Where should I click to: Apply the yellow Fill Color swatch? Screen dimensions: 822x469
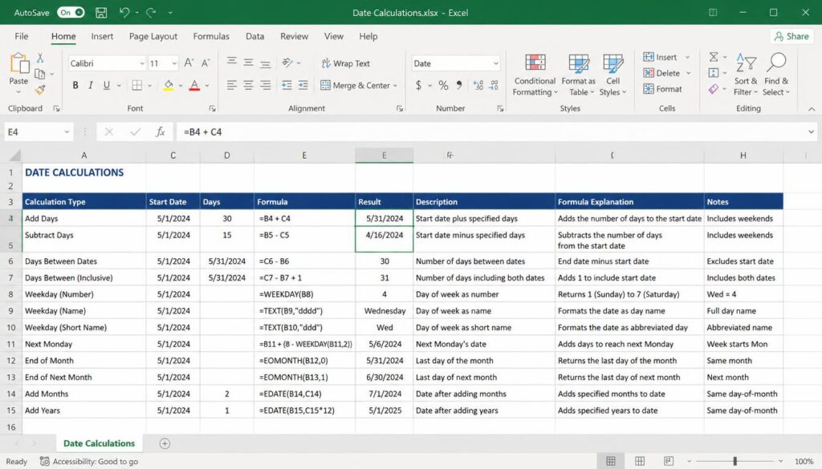tap(169, 85)
